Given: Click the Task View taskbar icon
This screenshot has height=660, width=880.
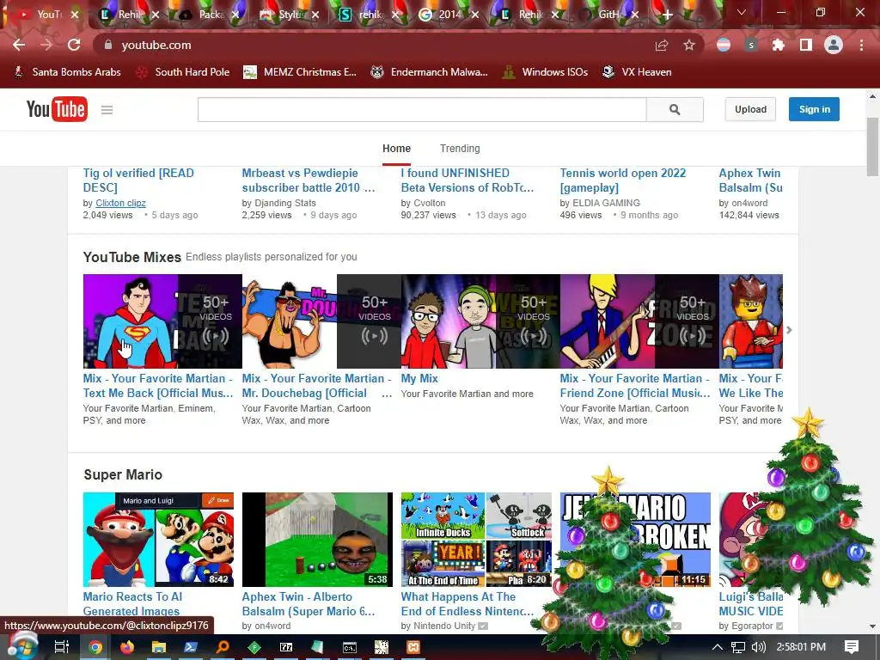Looking at the screenshot, I should pos(62,647).
